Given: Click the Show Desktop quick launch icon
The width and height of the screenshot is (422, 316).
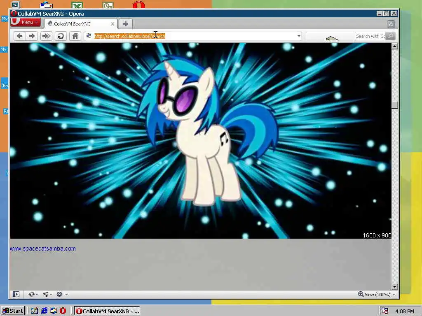Looking at the screenshot, I should 35,311.
